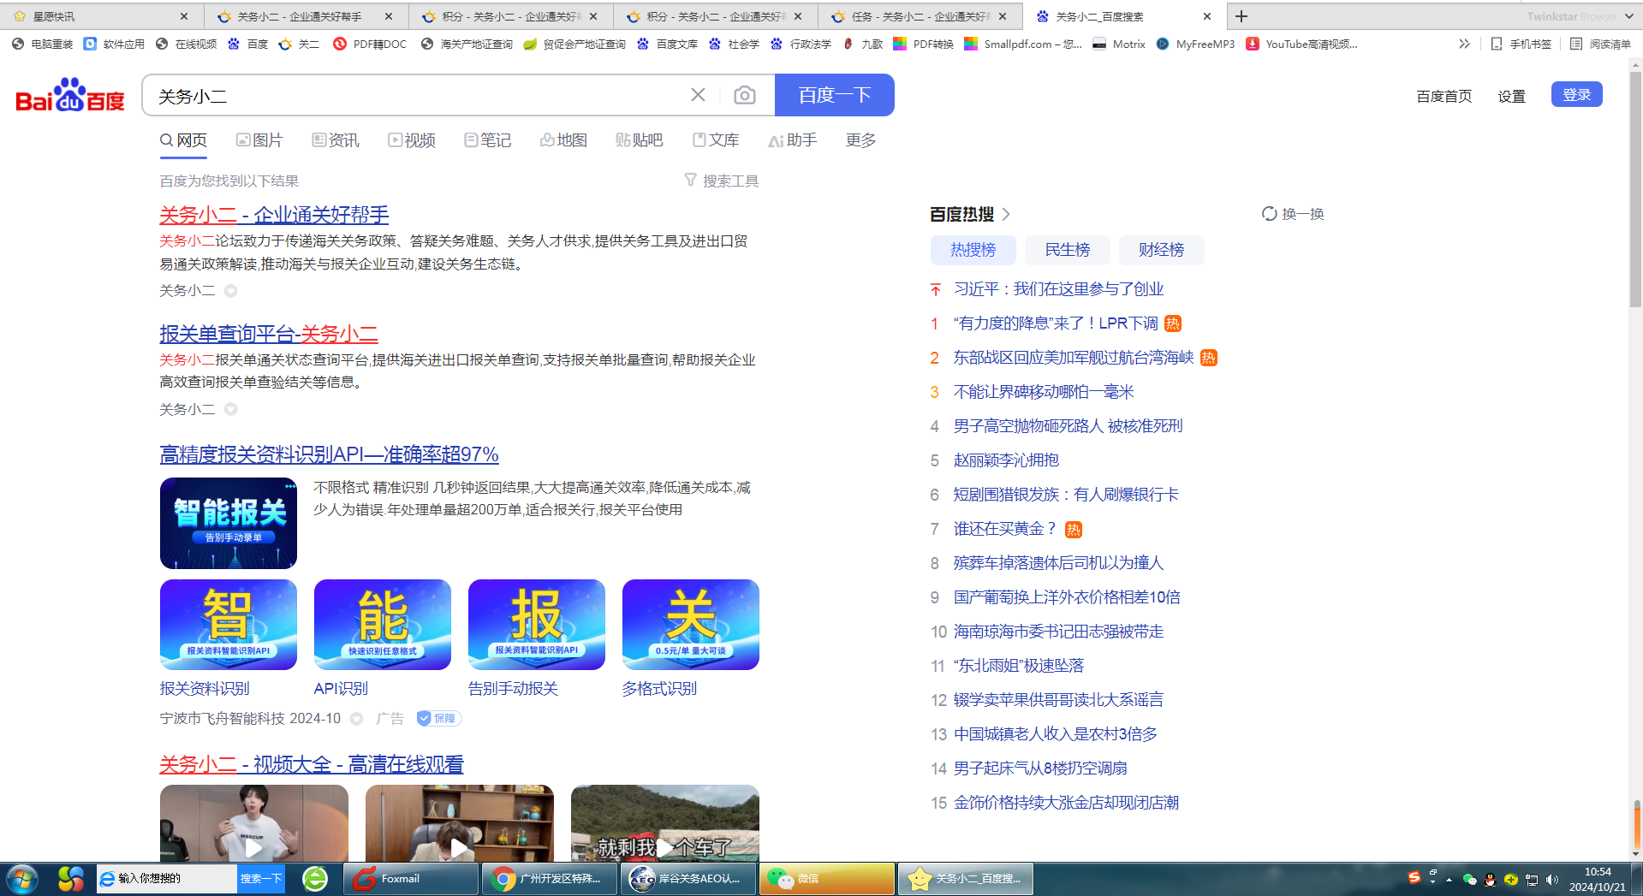1643x896 pixels.
Task: Switch to the 资讯 search tab
Action: click(336, 139)
